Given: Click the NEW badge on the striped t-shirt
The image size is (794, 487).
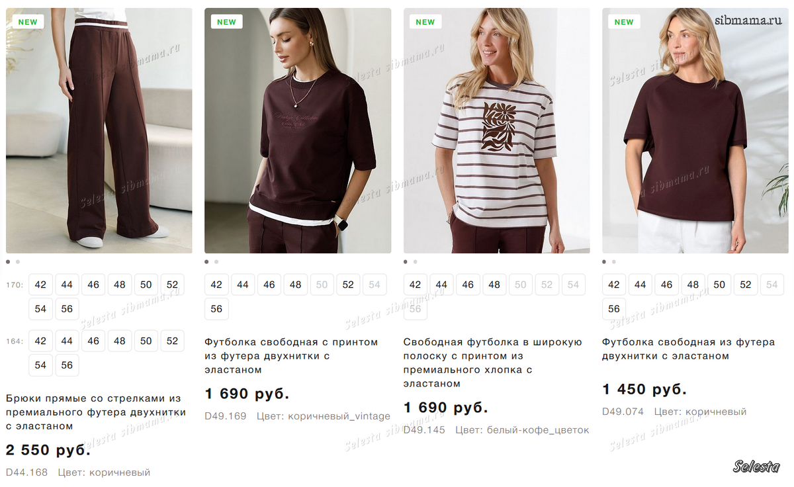Looking at the screenshot, I should click(425, 22).
